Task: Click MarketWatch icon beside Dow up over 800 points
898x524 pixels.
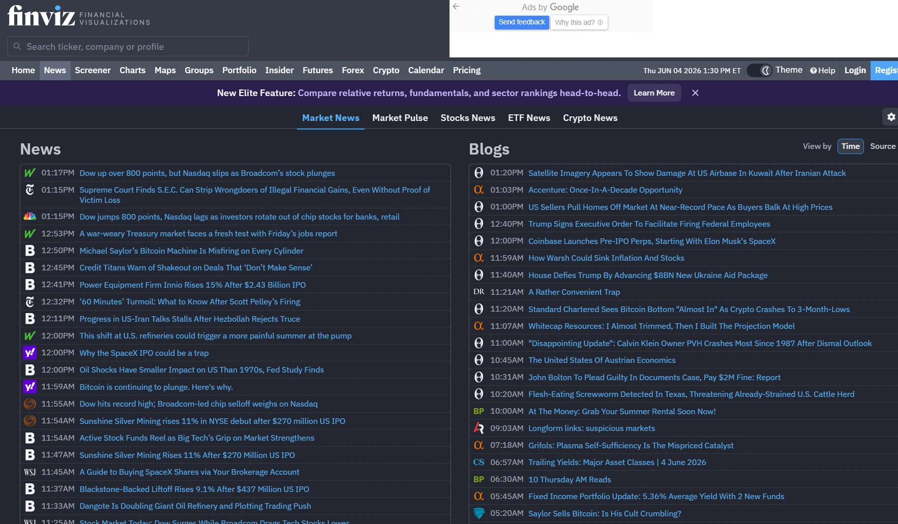Action: tap(30, 173)
